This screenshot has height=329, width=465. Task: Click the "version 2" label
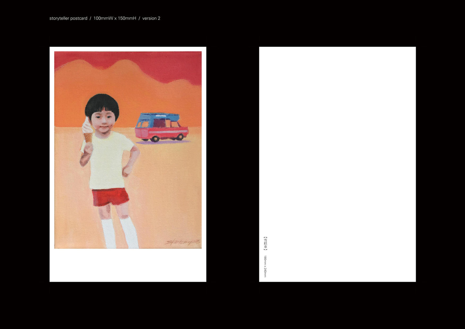tap(151, 18)
